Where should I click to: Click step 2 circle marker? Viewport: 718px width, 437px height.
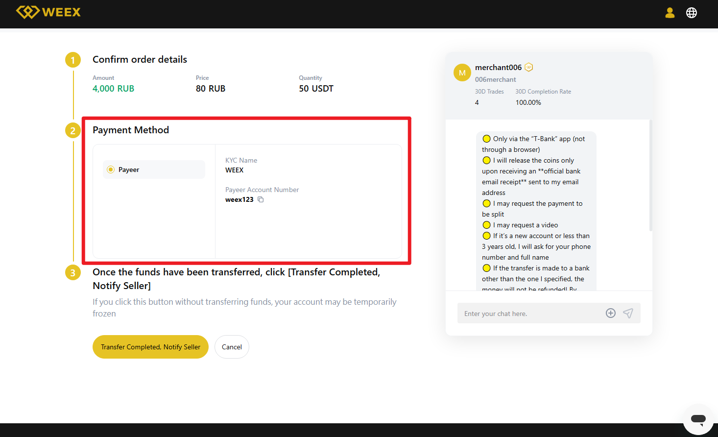[73, 130]
